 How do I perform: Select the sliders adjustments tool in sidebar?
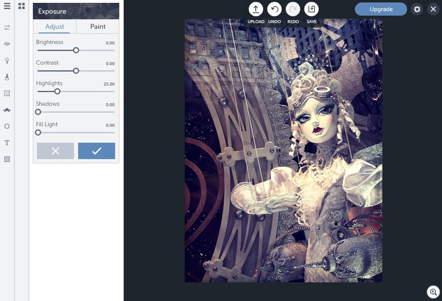[x=7, y=28]
